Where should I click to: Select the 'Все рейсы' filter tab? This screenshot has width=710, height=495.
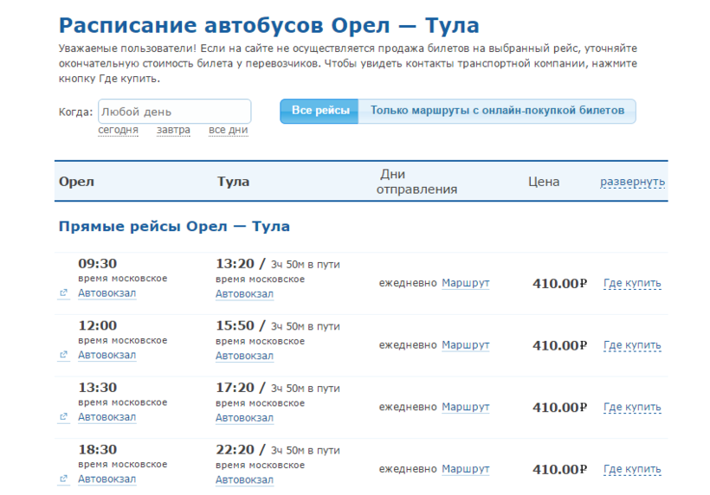point(319,111)
